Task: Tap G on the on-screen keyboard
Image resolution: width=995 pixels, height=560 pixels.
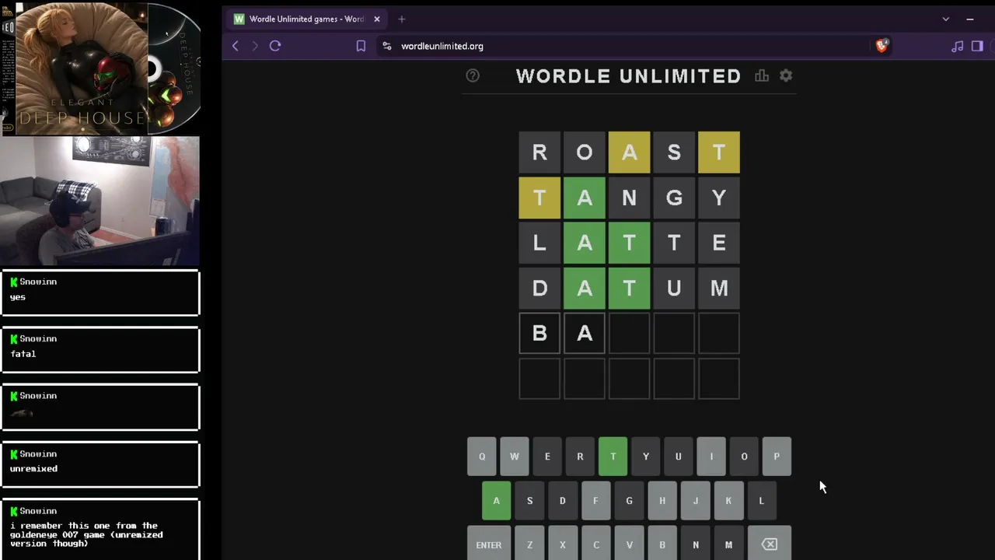Action: [x=630, y=501]
